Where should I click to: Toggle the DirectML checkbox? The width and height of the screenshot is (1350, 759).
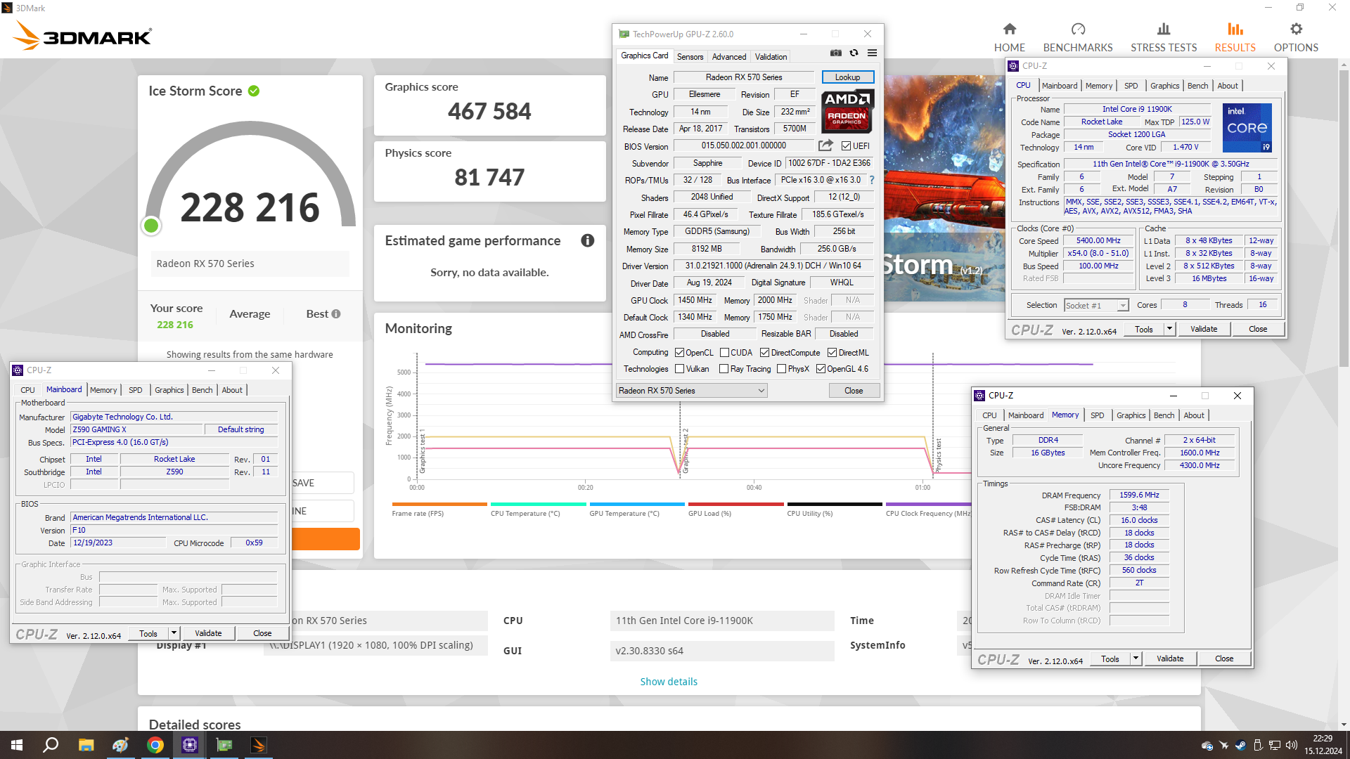(x=832, y=353)
